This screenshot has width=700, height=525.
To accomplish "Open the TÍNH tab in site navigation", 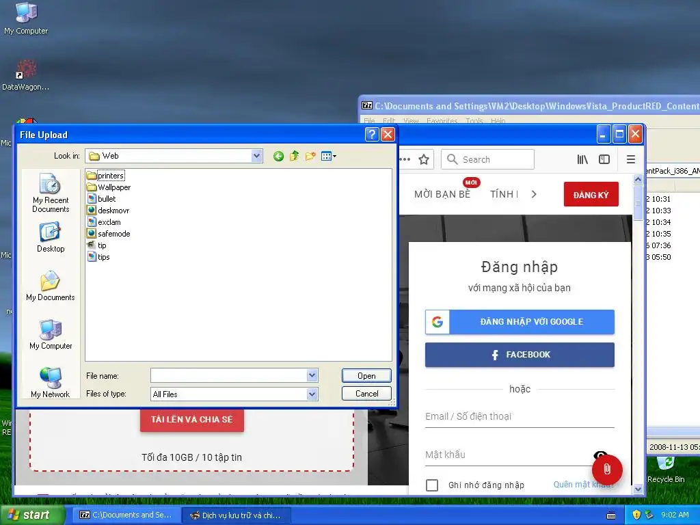I will tap(504, 194).
